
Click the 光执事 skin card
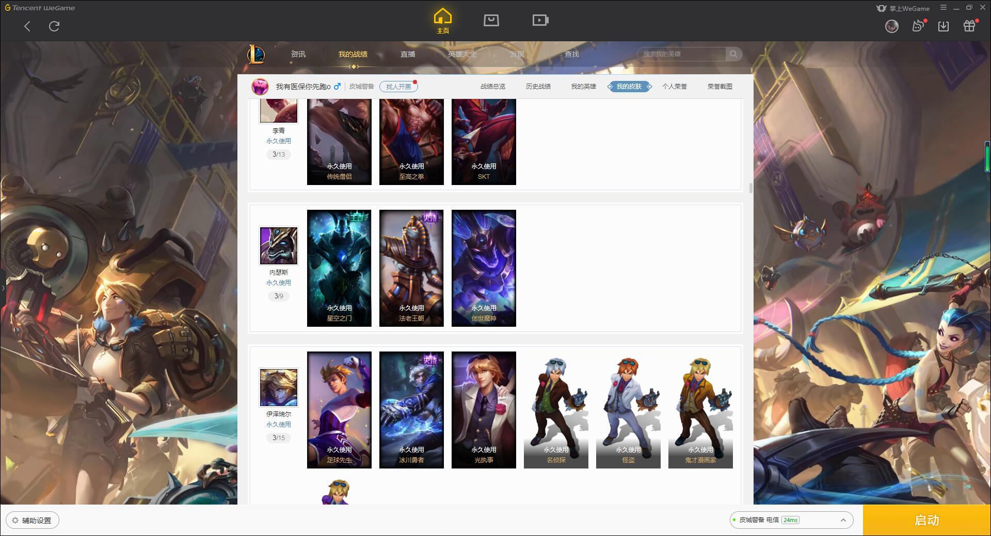click(484, 410)
